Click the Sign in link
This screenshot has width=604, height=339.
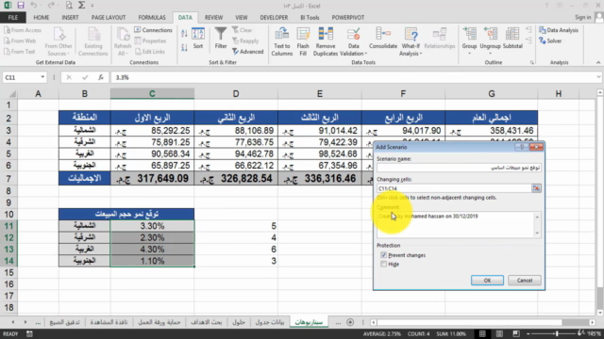[582, 17]
